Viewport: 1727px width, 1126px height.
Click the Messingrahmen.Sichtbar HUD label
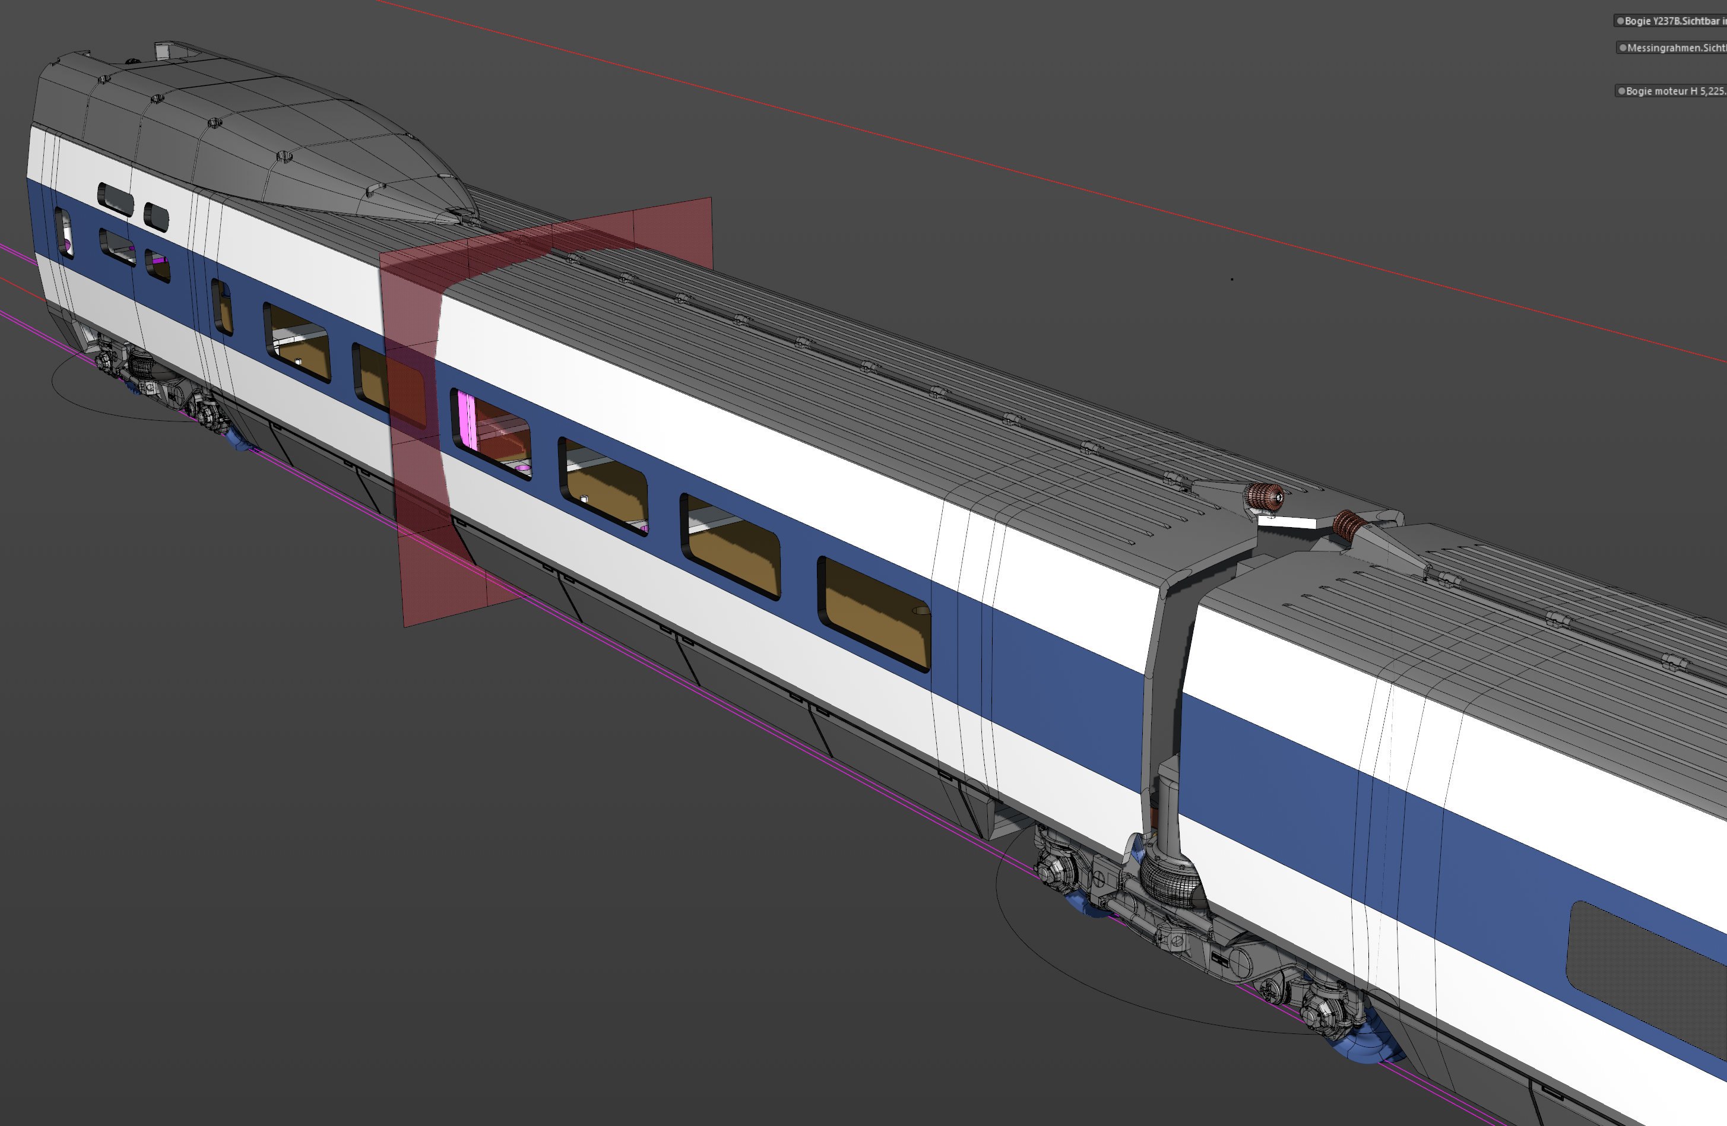point(1677,48)
